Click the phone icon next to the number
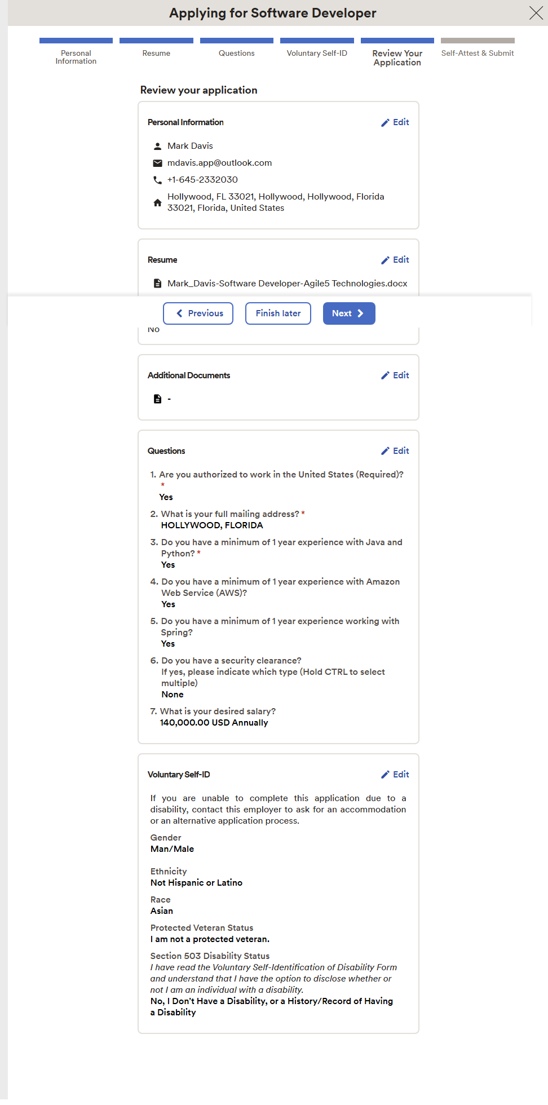This screenshot has width=548, height=1105. pos(158,180)
